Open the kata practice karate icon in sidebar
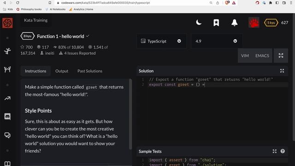Viewport: 295px width, 166px height. 7,51
